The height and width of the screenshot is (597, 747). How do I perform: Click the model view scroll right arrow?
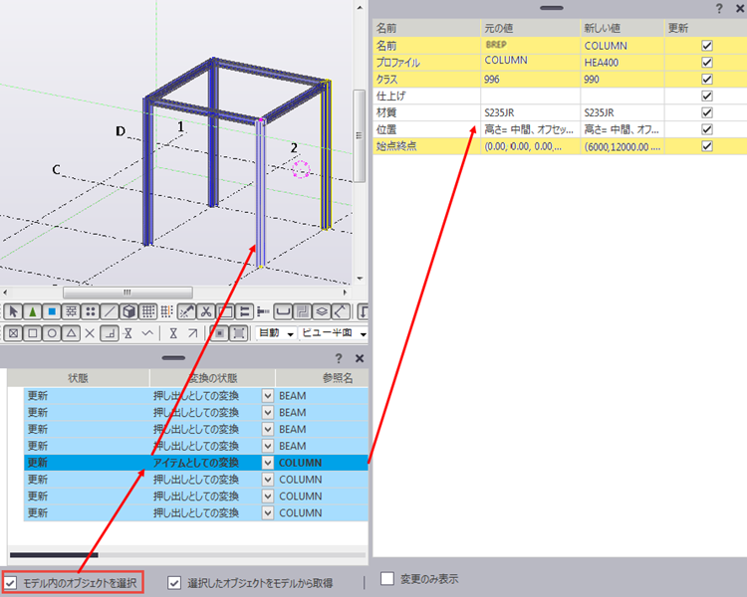coord(346,292)
